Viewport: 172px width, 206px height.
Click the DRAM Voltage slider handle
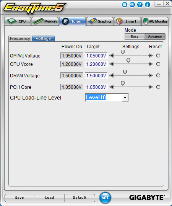point(125,72)
